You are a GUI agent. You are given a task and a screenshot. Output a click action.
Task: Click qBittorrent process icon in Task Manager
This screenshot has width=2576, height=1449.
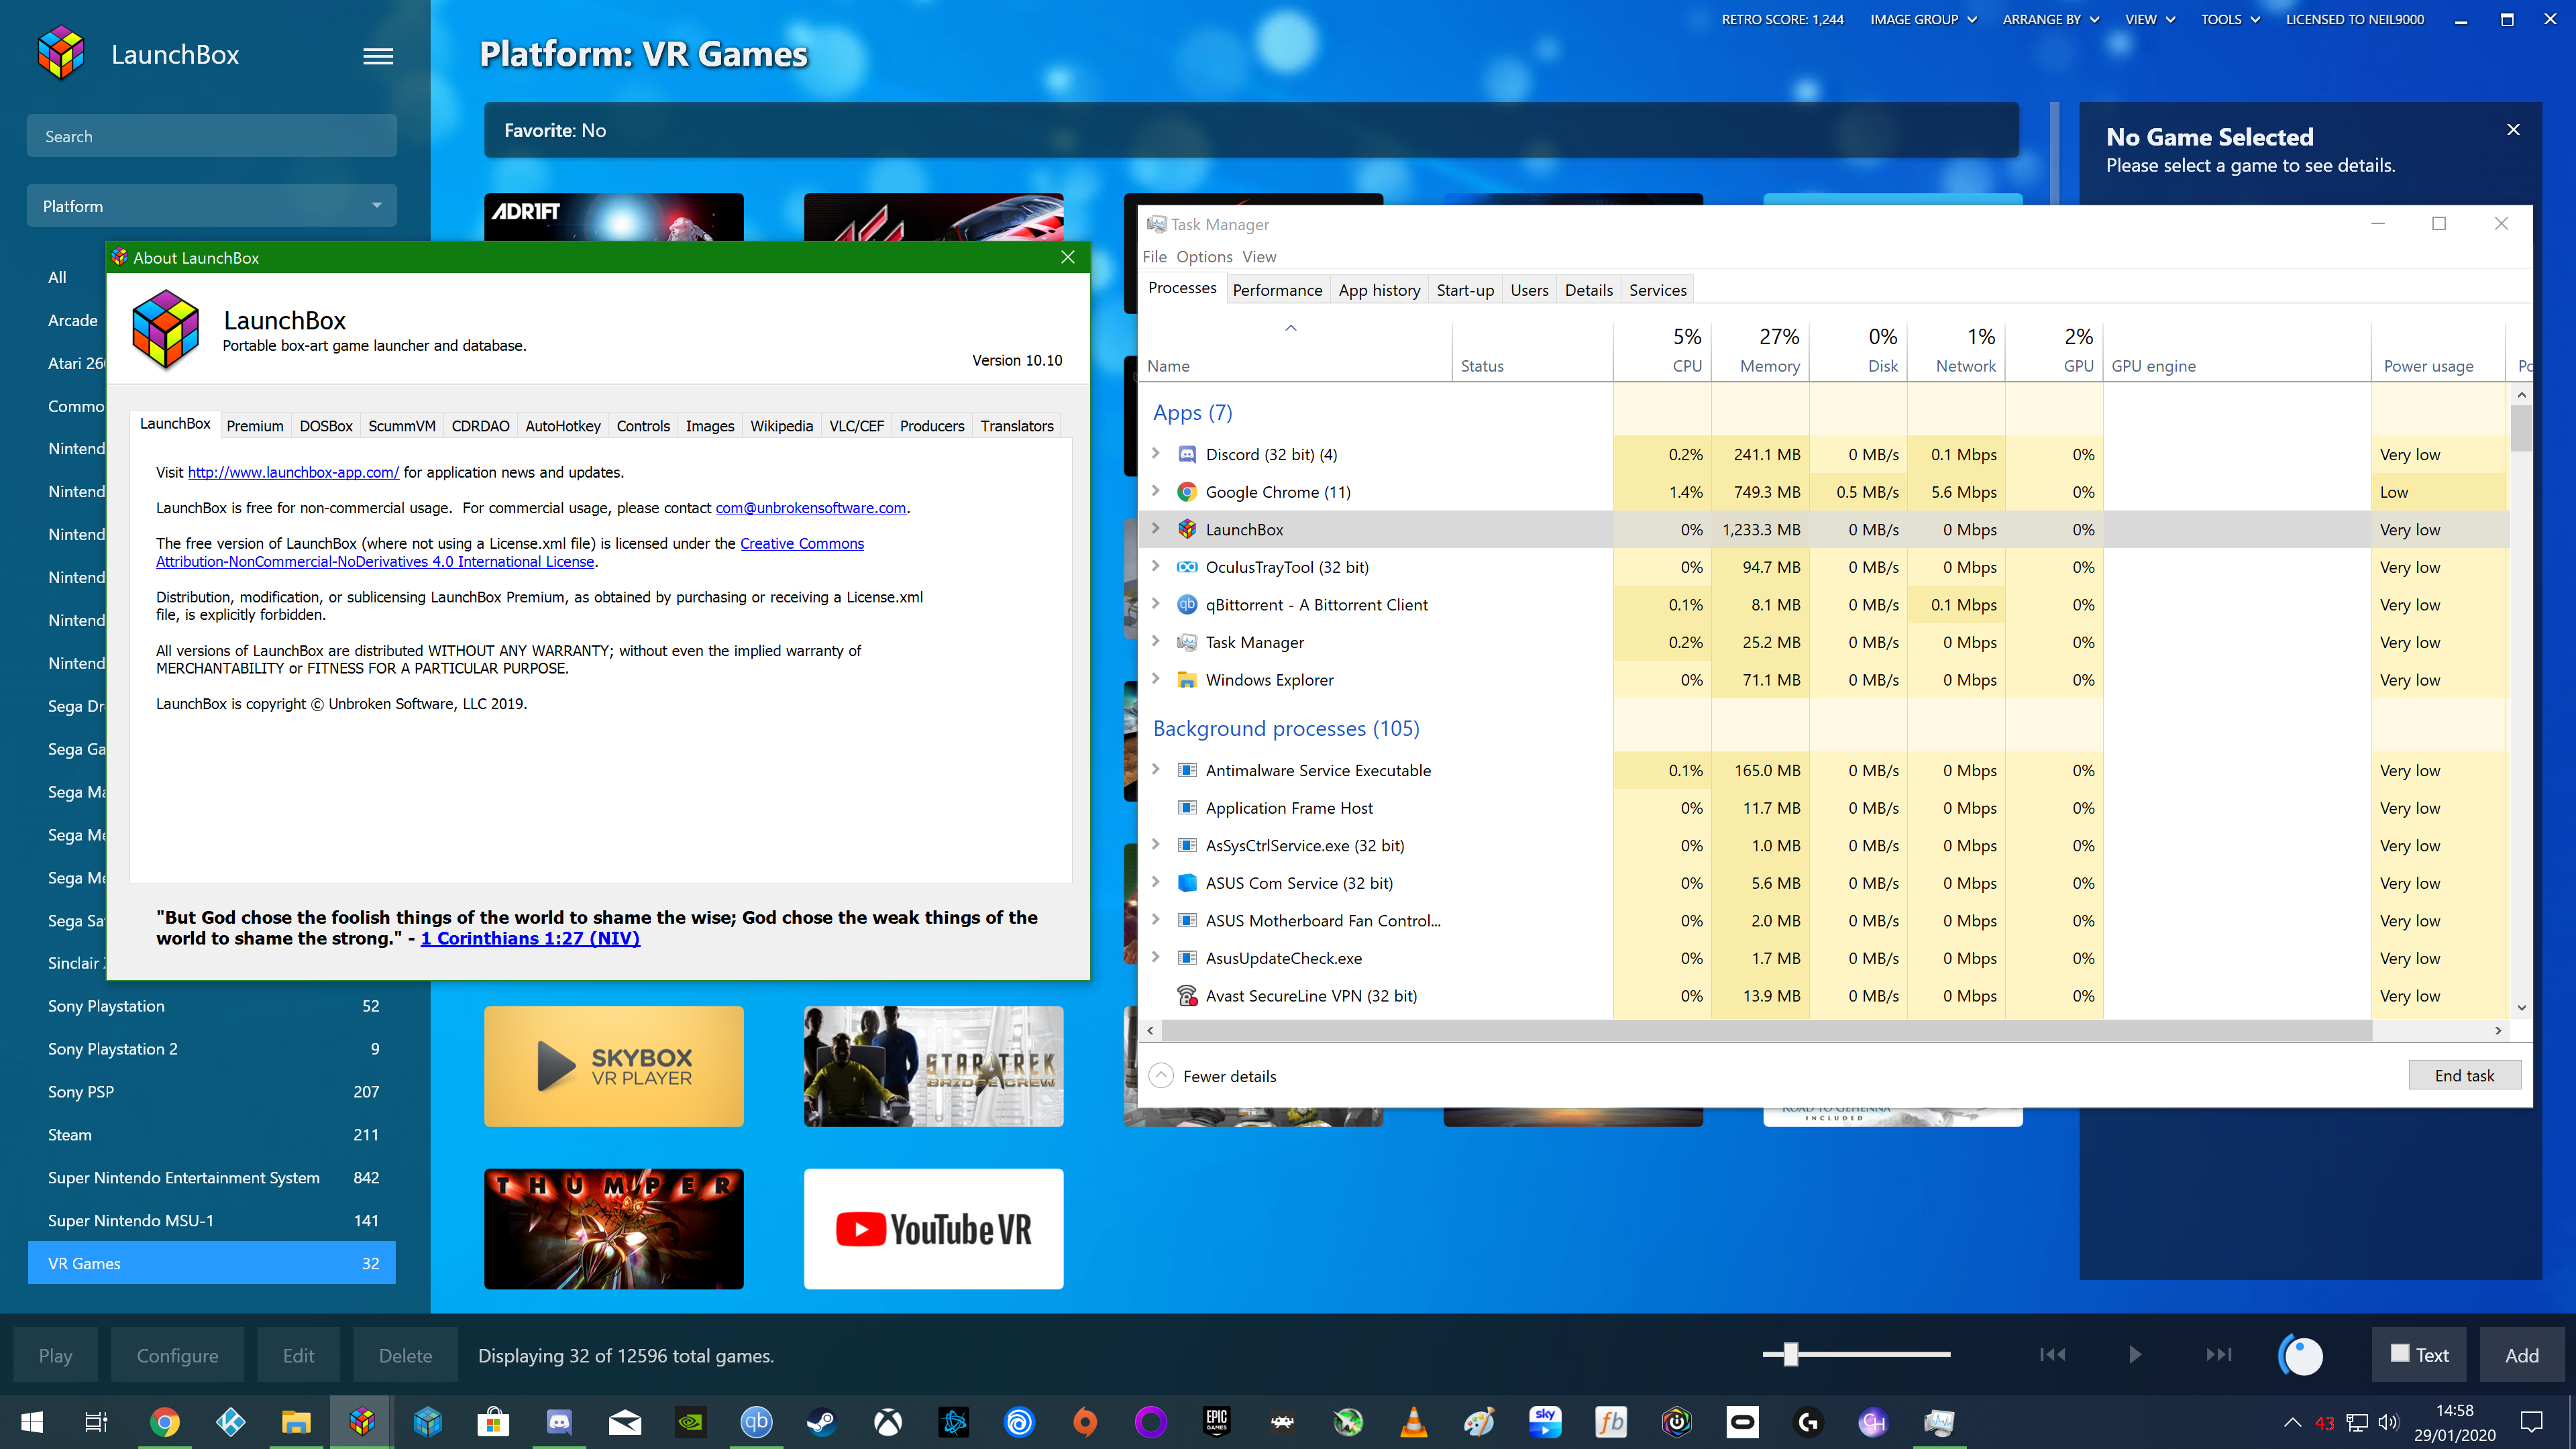(1187, 604)
